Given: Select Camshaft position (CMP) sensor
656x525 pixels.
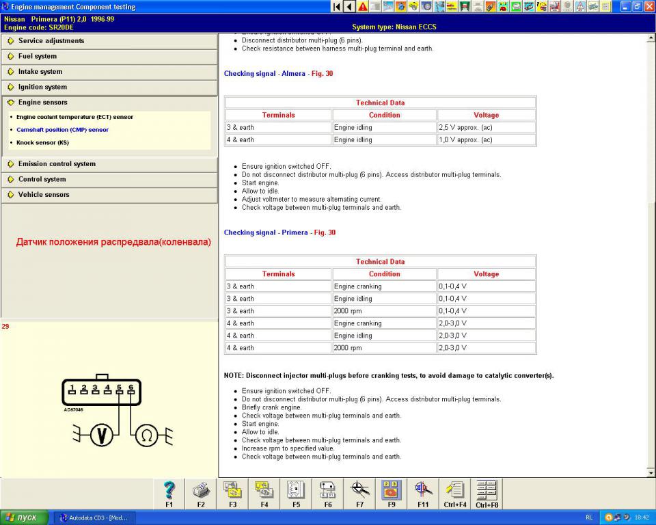Looking at the screenshot, I should 62,130.
